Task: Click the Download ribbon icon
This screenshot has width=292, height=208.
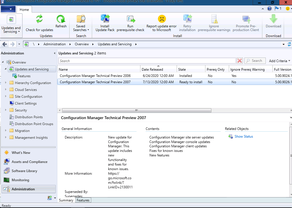Action: 273,19
